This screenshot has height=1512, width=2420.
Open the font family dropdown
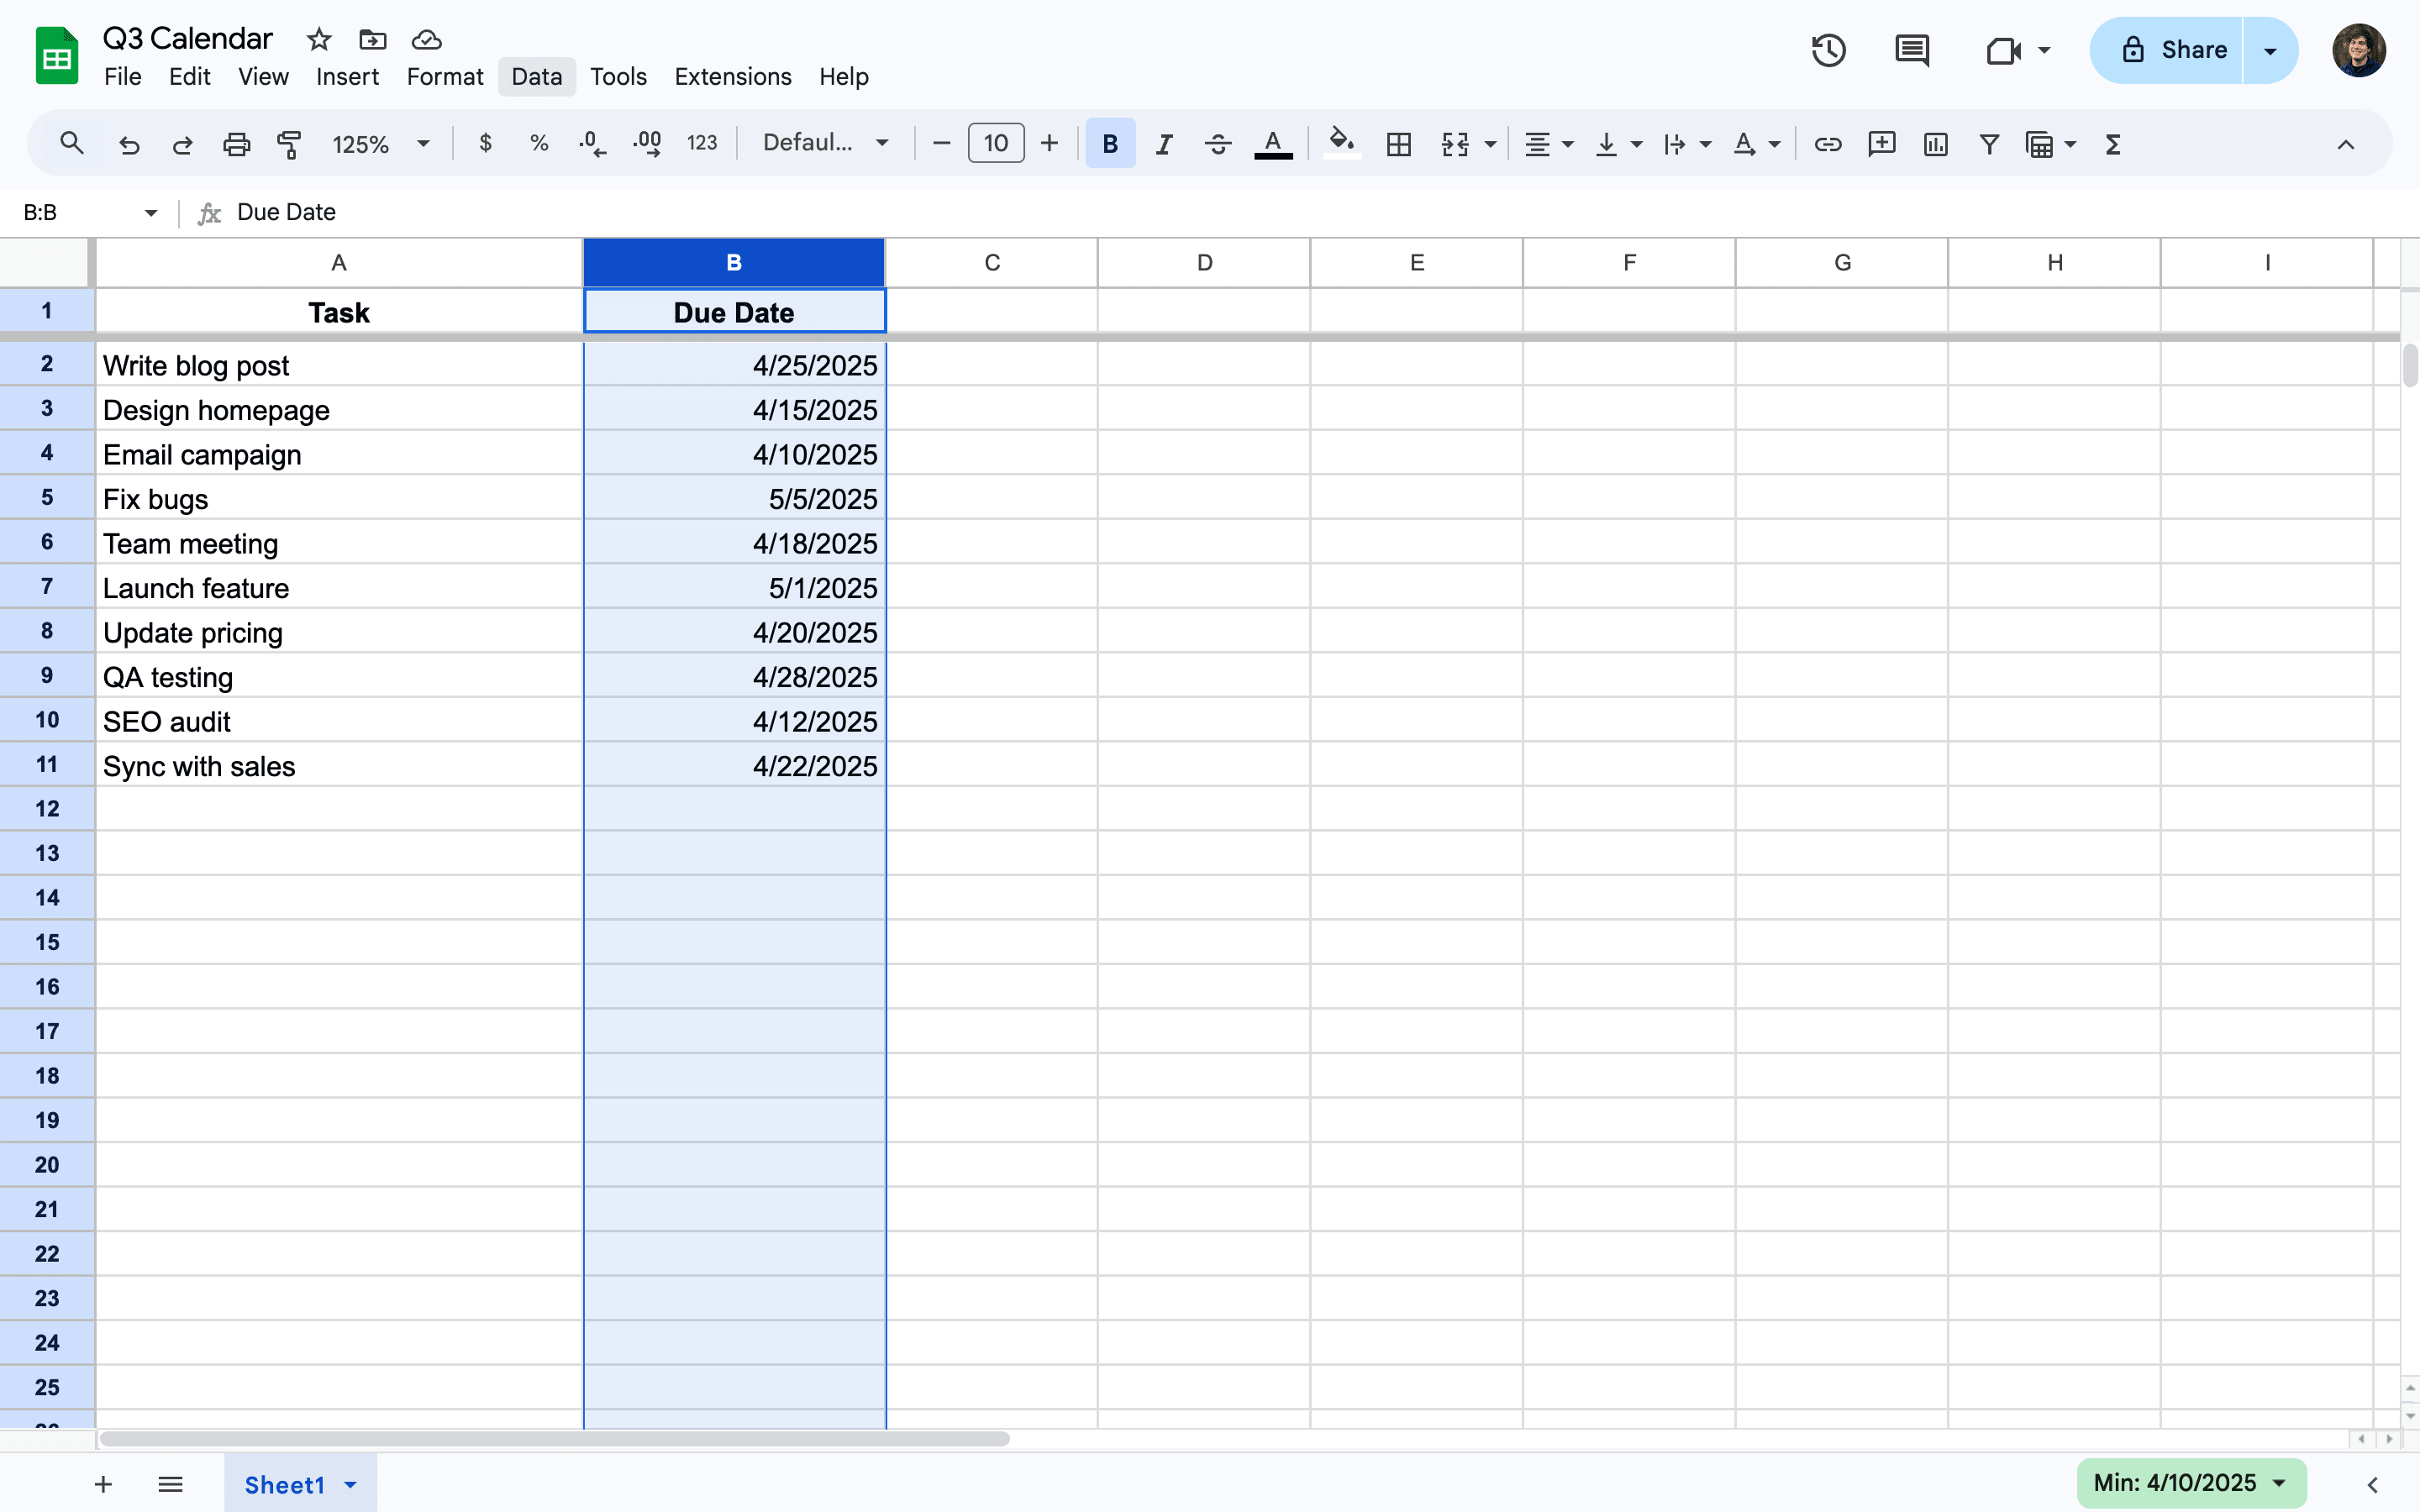click(825, 143)
